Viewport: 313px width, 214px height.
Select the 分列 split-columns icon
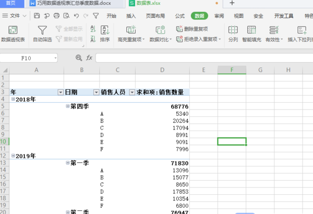pyautogui.click(x=233, y=30)
